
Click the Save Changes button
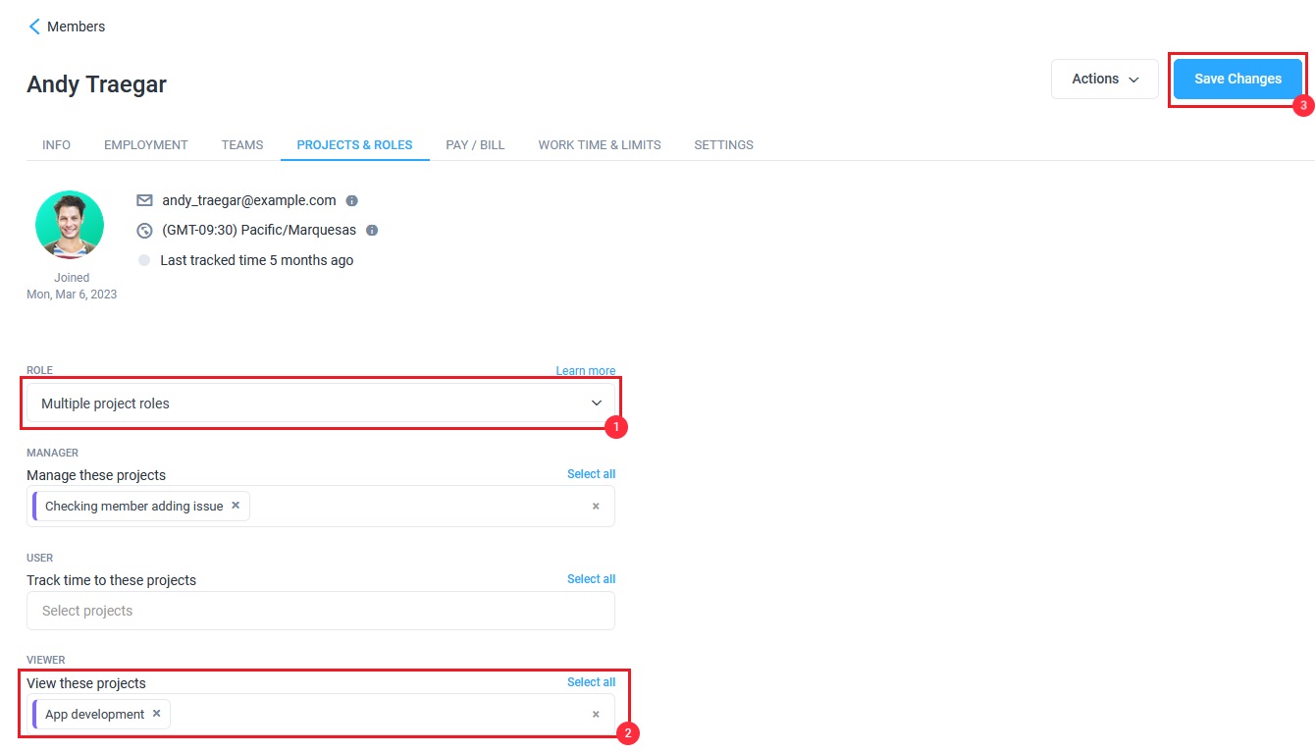pos(1236,79)
